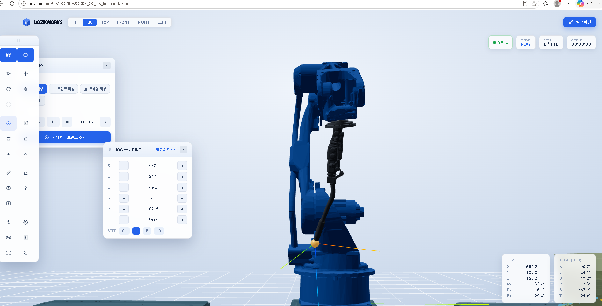Pause the program playback
Viewport: 602px width, 306px height.
point(53,122)
